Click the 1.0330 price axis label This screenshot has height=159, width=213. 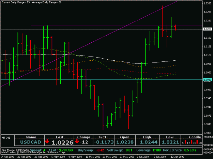(x=208, y=3)
